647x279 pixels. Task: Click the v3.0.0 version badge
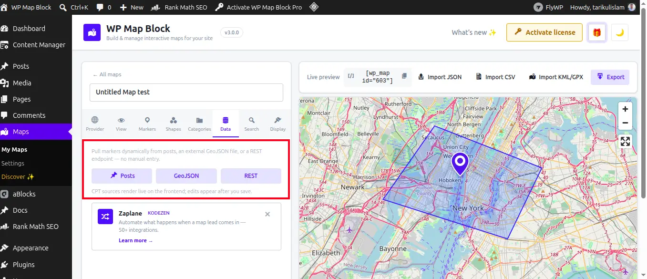click(232, 32)
